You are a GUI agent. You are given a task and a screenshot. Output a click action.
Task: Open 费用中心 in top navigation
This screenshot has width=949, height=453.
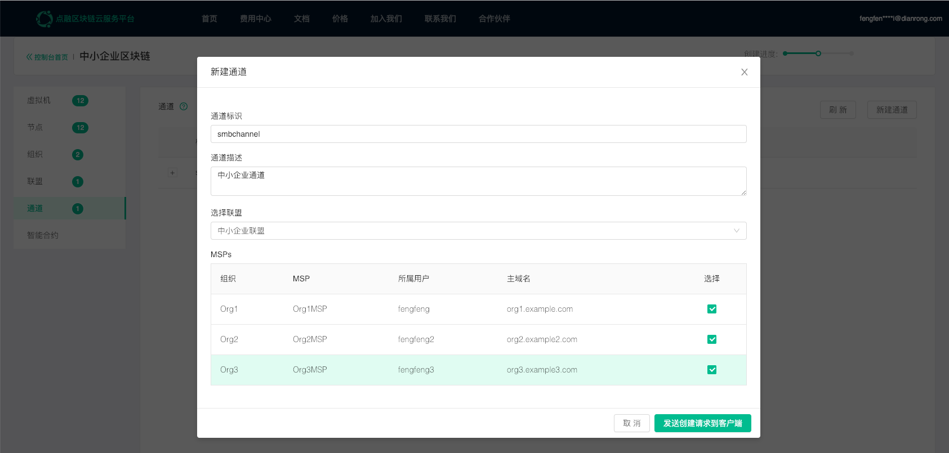256,19
